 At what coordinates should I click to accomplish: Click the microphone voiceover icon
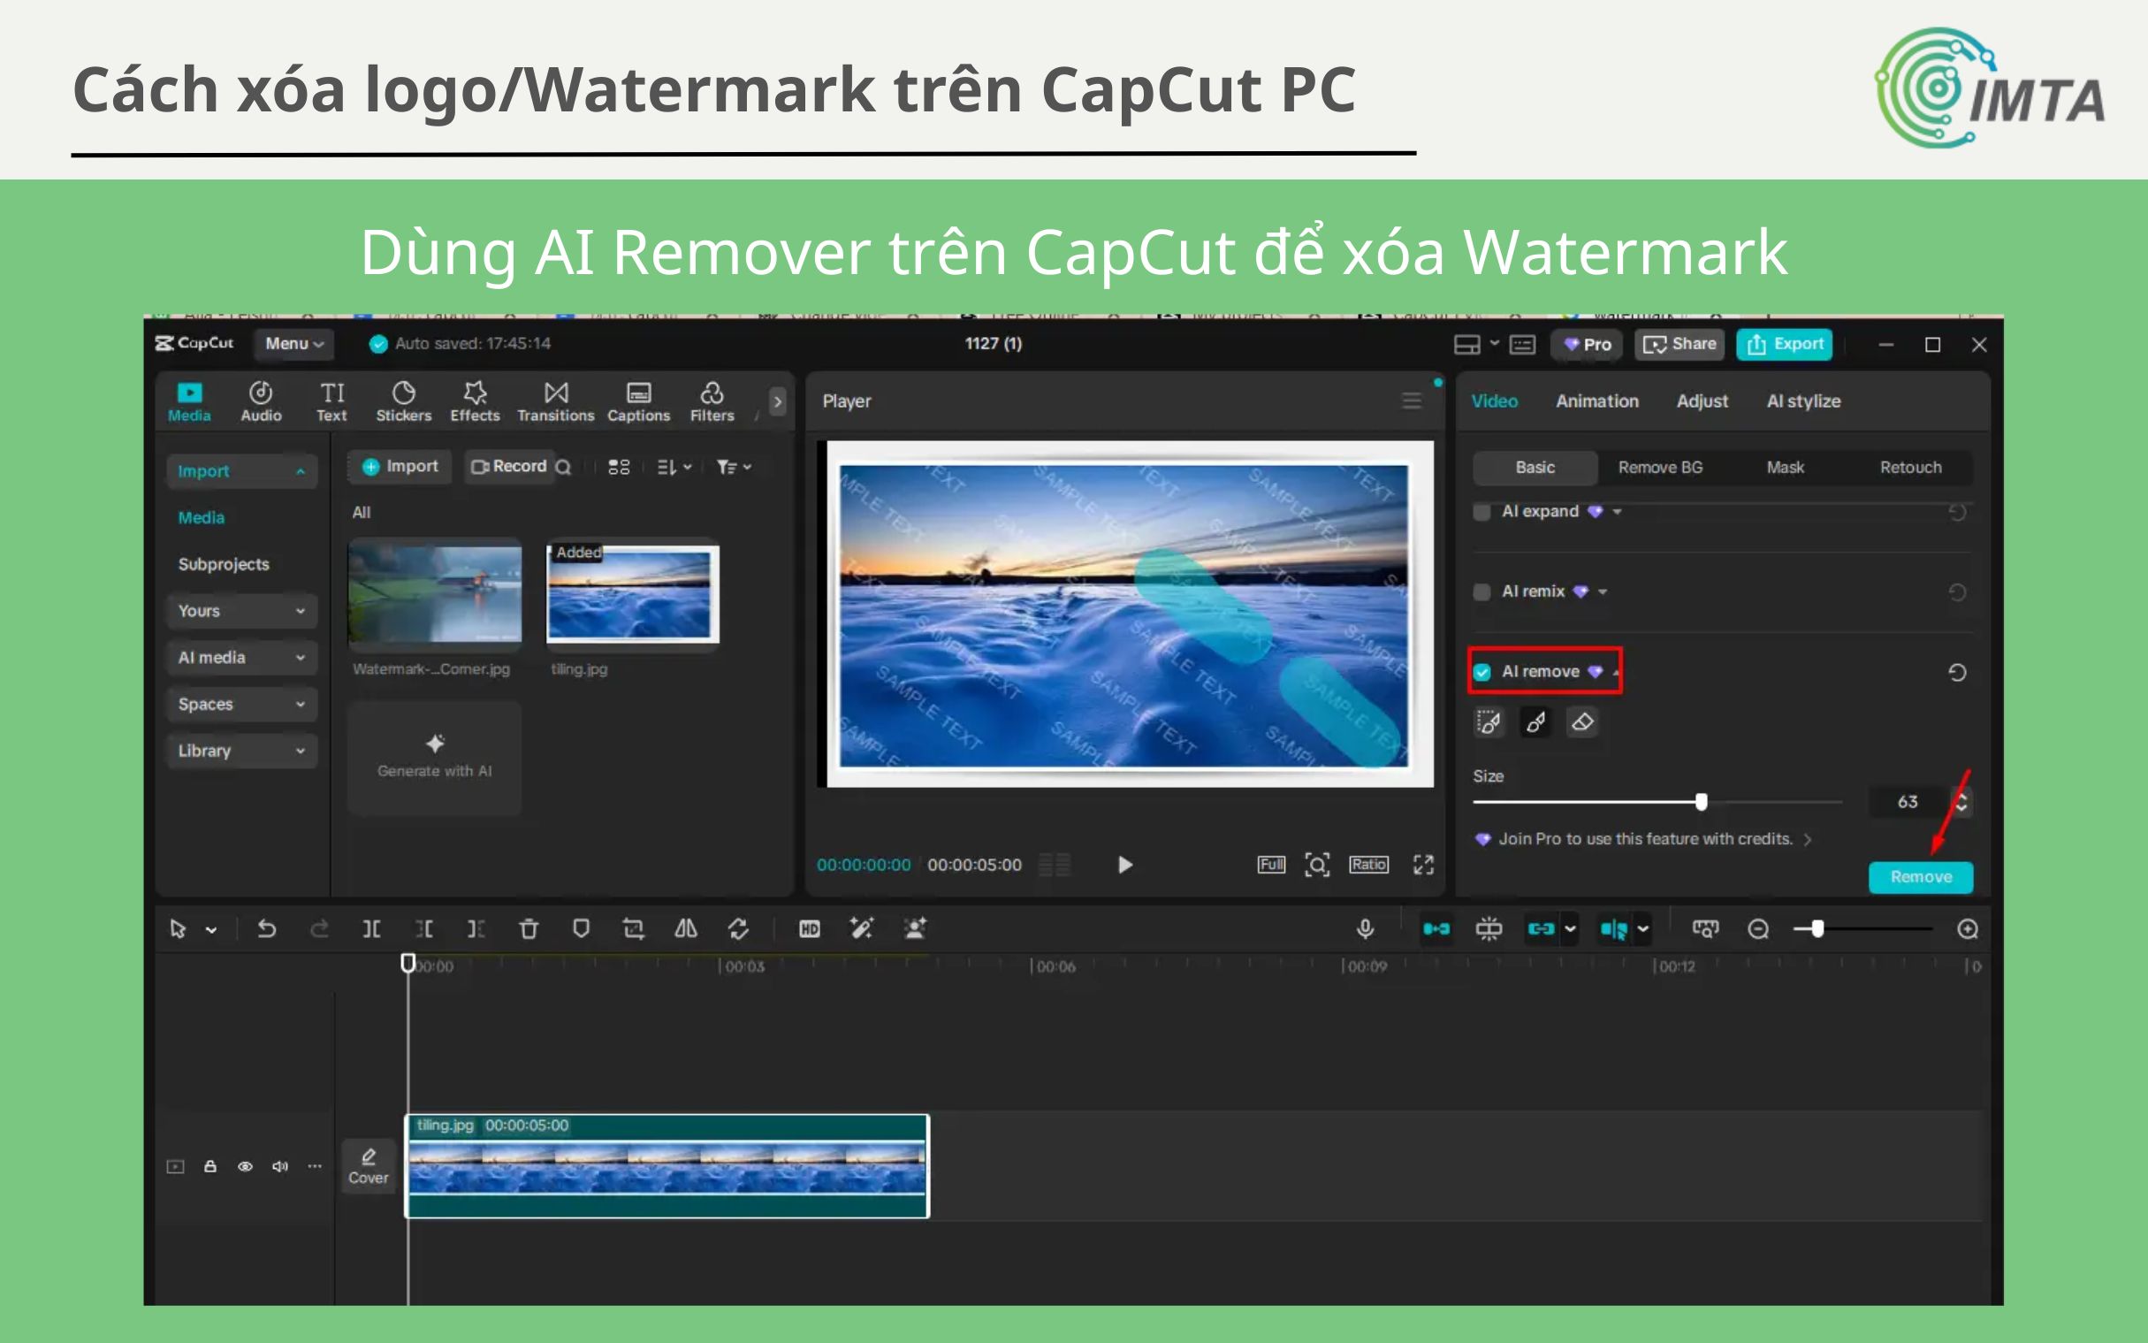(x=1365, y=929)
